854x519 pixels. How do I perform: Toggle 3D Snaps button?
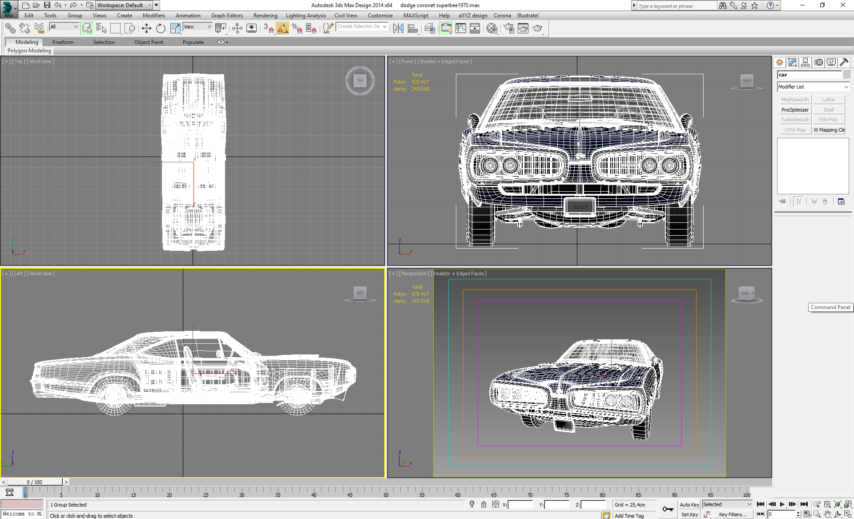pos(268,28)
